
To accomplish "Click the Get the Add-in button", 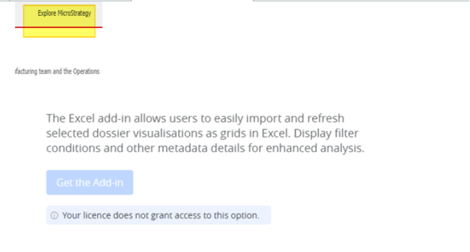I will (89, 182).
